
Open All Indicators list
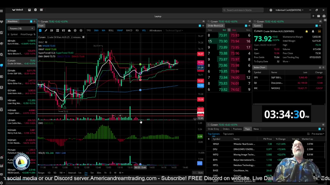point(155,31)
